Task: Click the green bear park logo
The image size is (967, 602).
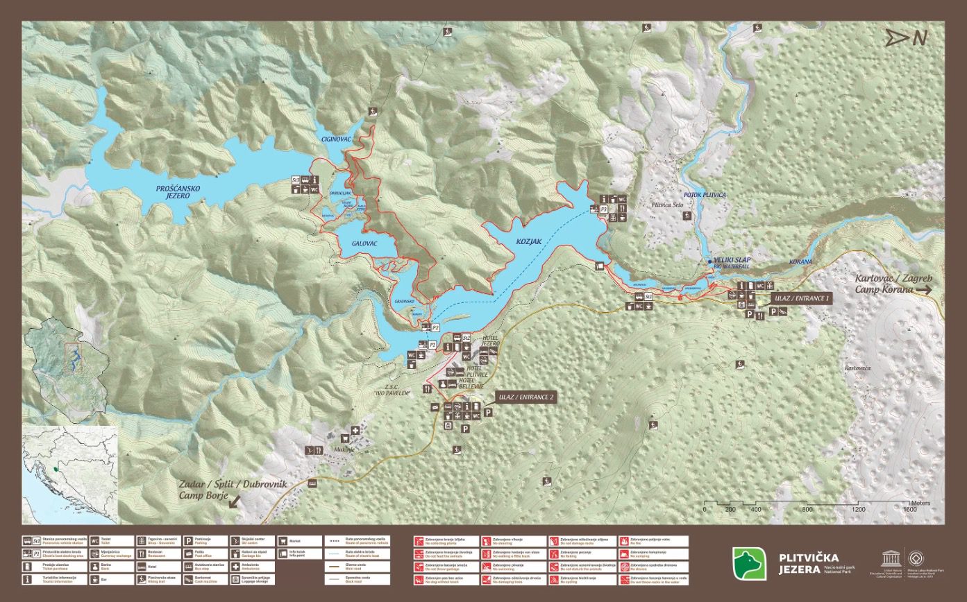Action: point(749,562)
